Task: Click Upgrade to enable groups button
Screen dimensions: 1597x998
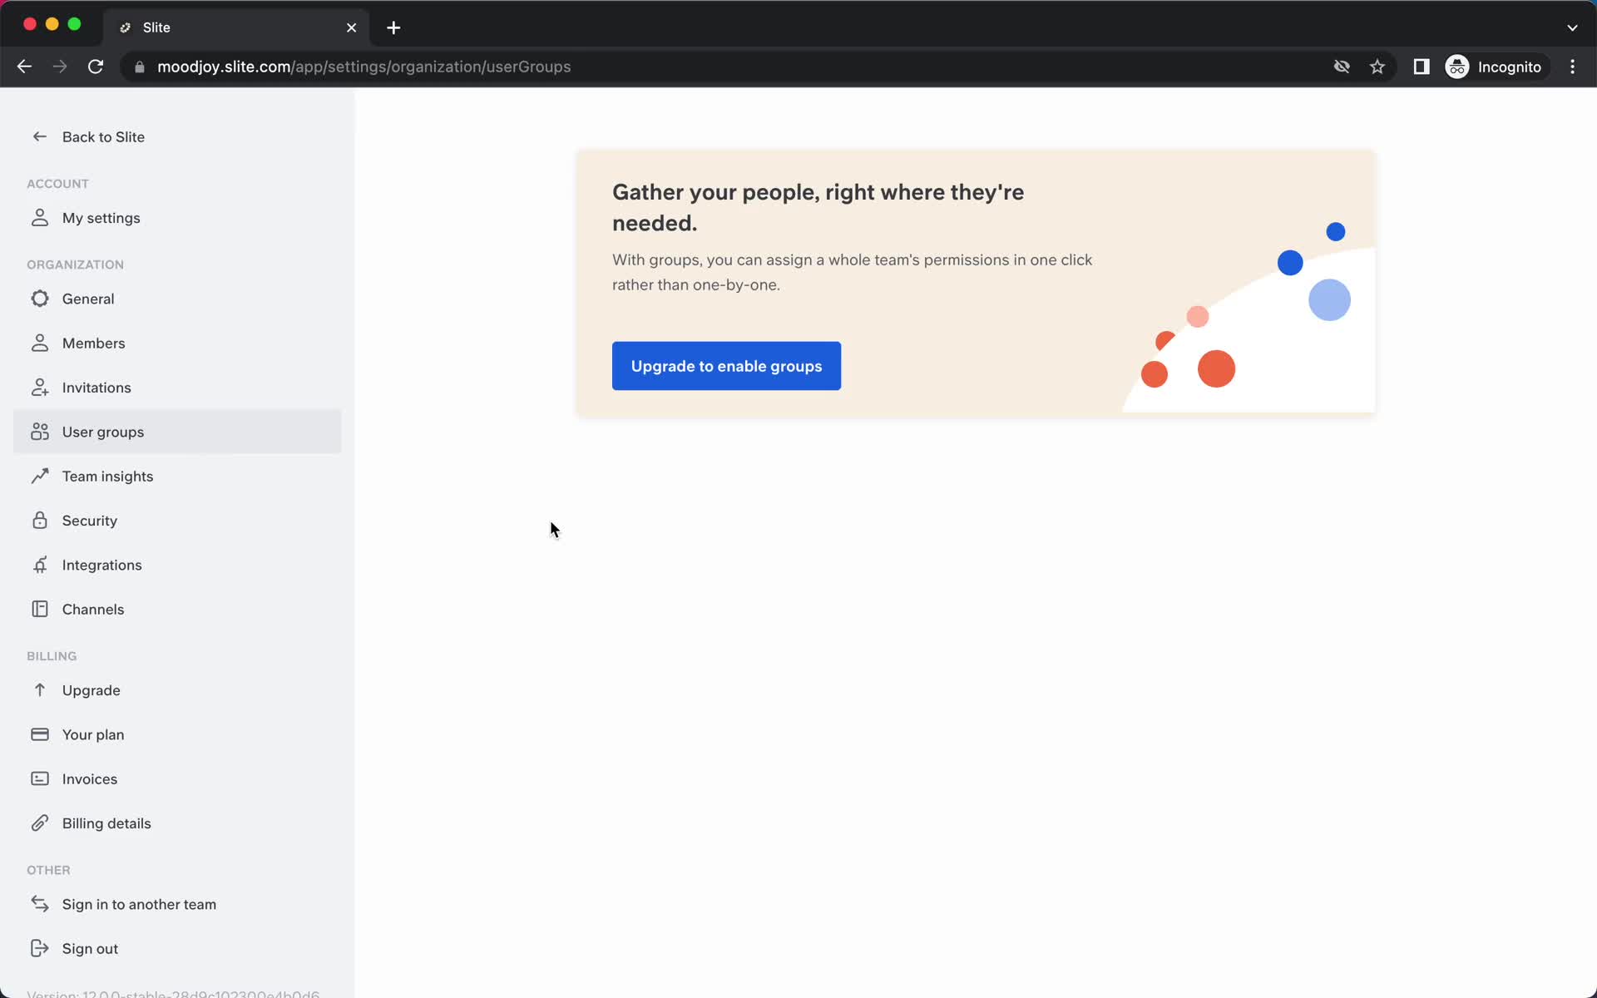Action: tap(727, 366)
